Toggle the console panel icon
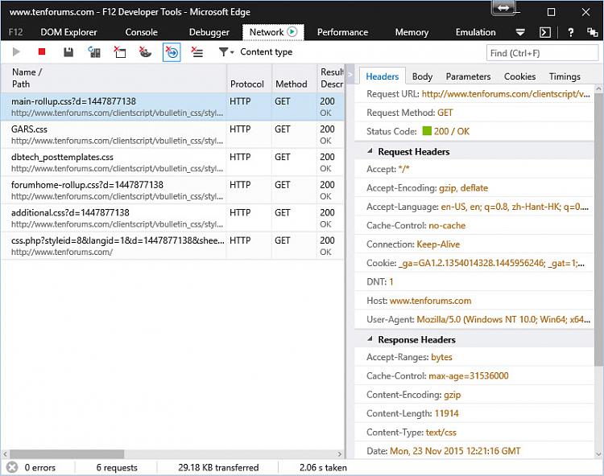This screenshot has height=476, width=604. click(545, 32)
